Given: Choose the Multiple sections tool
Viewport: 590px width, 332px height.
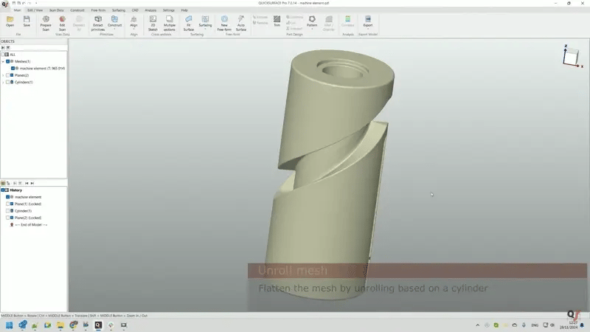Looking at the screenshot, I should [x=170, y=20].
